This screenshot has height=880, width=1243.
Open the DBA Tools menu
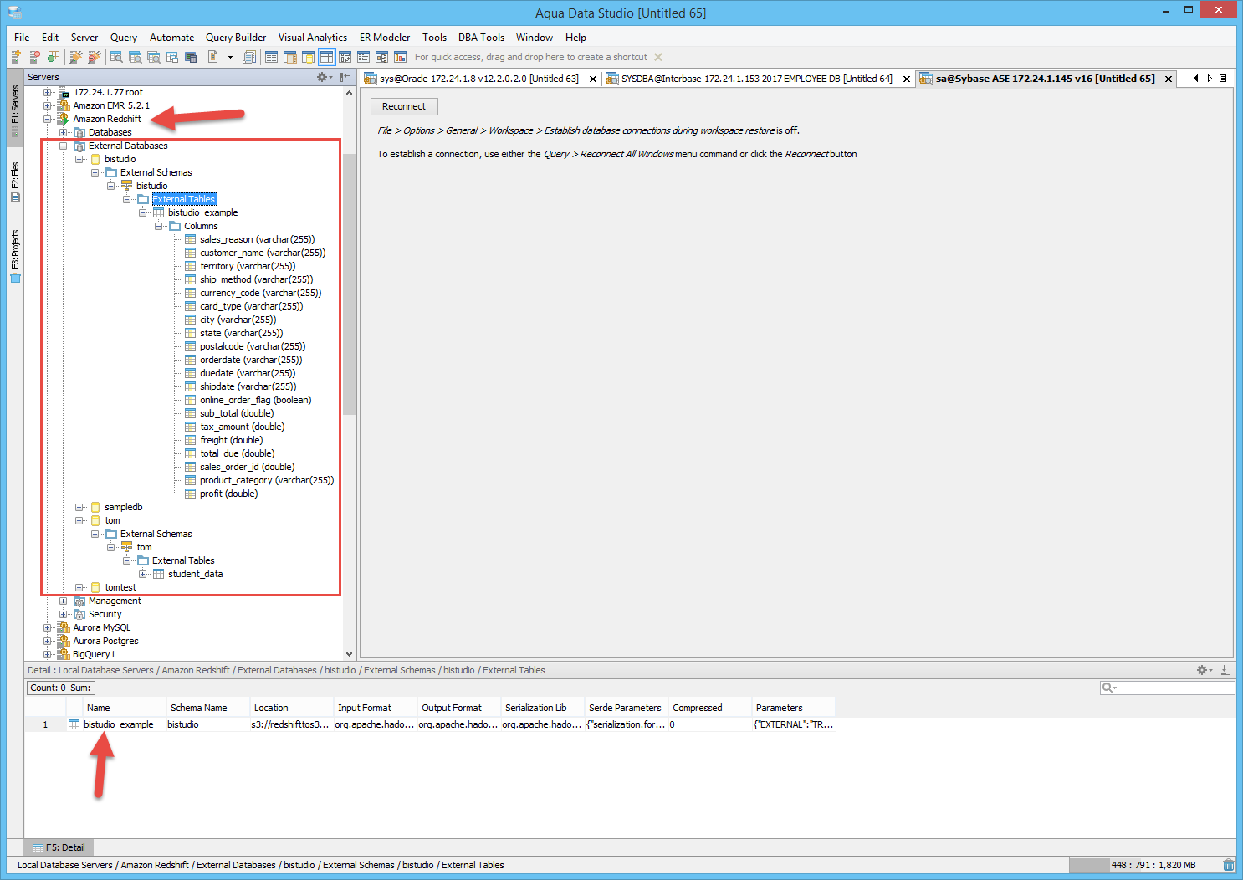[481, 38]
